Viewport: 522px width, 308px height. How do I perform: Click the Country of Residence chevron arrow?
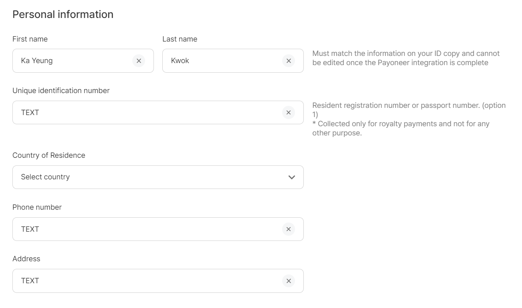(x=291, y=177)
